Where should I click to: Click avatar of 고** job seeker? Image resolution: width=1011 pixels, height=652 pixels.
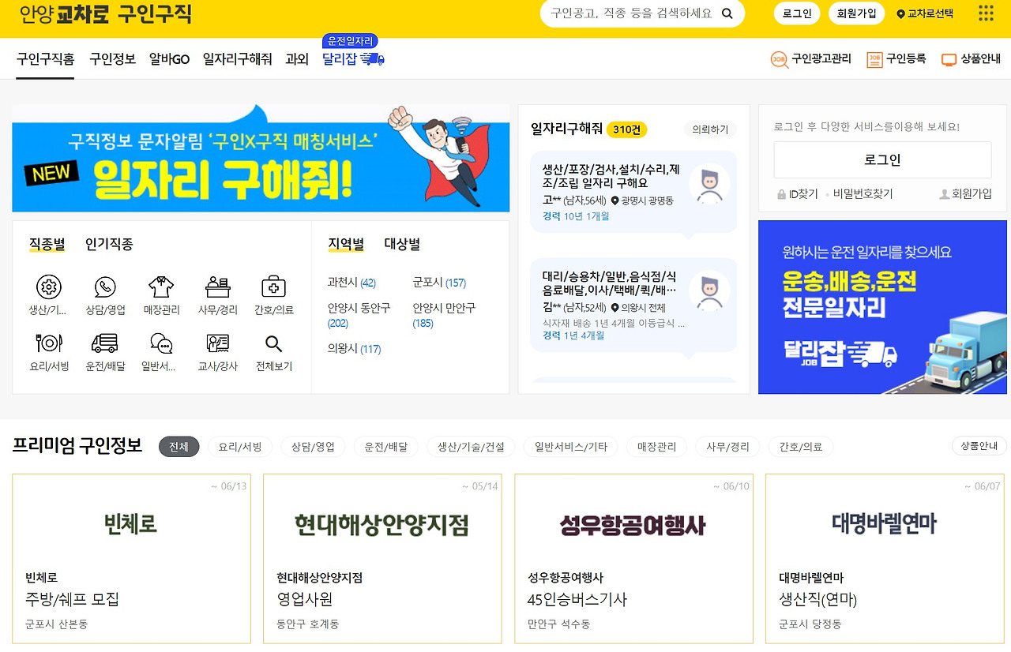pyautogui.click(x=709, y=184)
